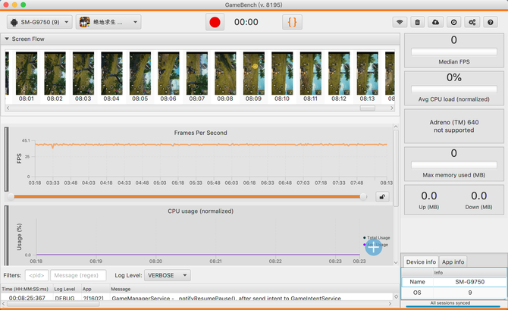Click the Screen Flow scroll right arrow

coord(392,108)
